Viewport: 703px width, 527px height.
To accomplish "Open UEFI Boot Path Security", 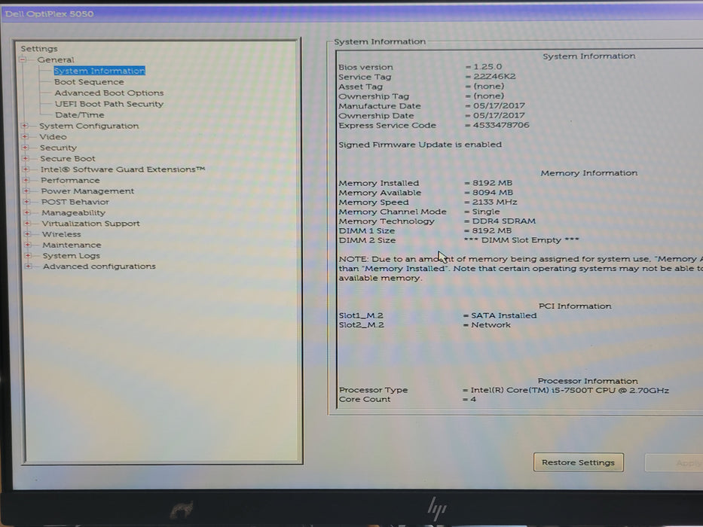I will [109, 104].
